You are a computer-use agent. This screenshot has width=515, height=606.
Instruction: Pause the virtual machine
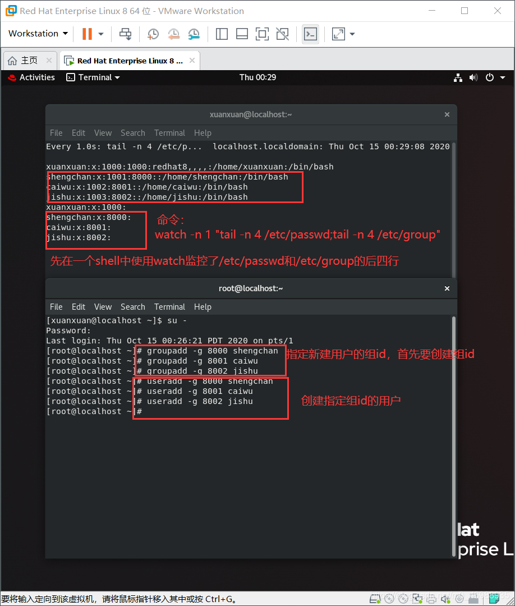[x=87, y=34]
